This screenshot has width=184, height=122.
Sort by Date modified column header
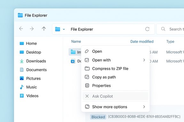point(142,42)
